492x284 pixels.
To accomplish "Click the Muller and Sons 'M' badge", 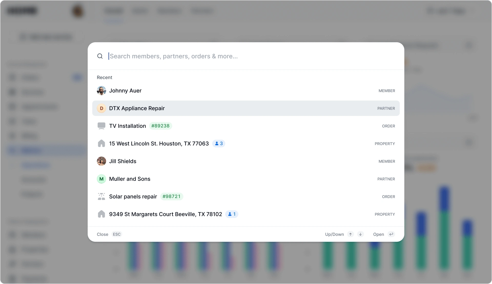I will [x=101, y=179].
